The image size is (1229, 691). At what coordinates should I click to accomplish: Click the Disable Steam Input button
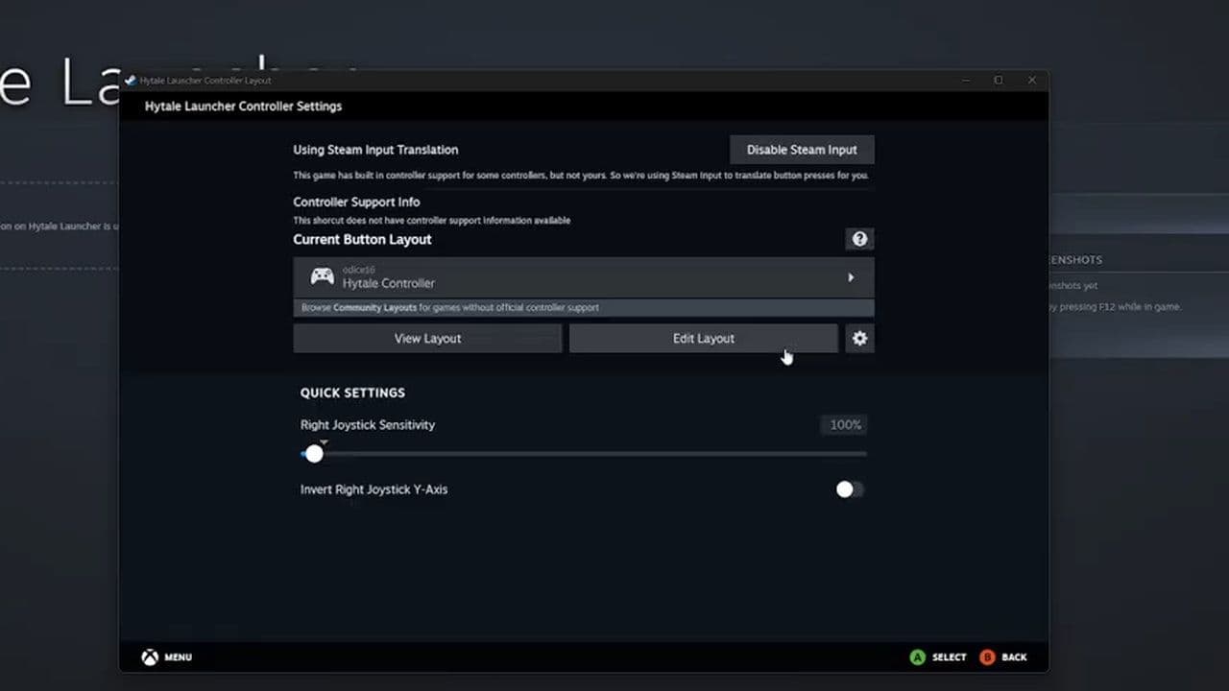pos(802,150)
